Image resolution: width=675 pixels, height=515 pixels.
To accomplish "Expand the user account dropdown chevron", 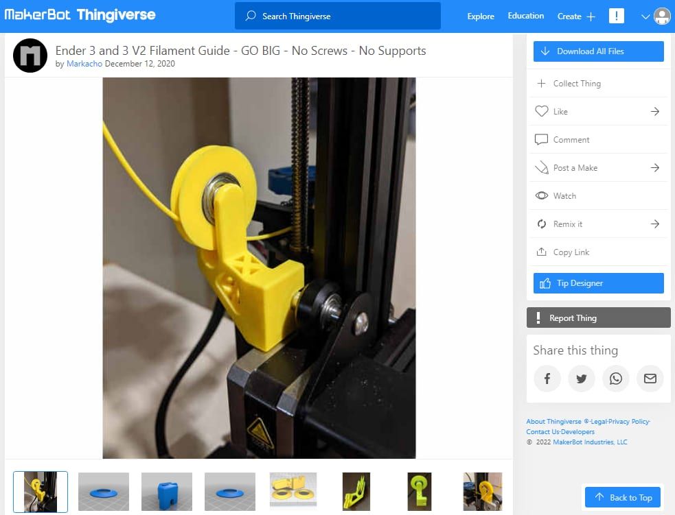I will click(644, 16).
